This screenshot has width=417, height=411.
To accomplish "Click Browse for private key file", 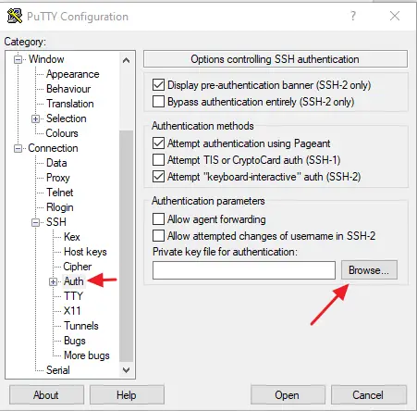I will (369, 270).
